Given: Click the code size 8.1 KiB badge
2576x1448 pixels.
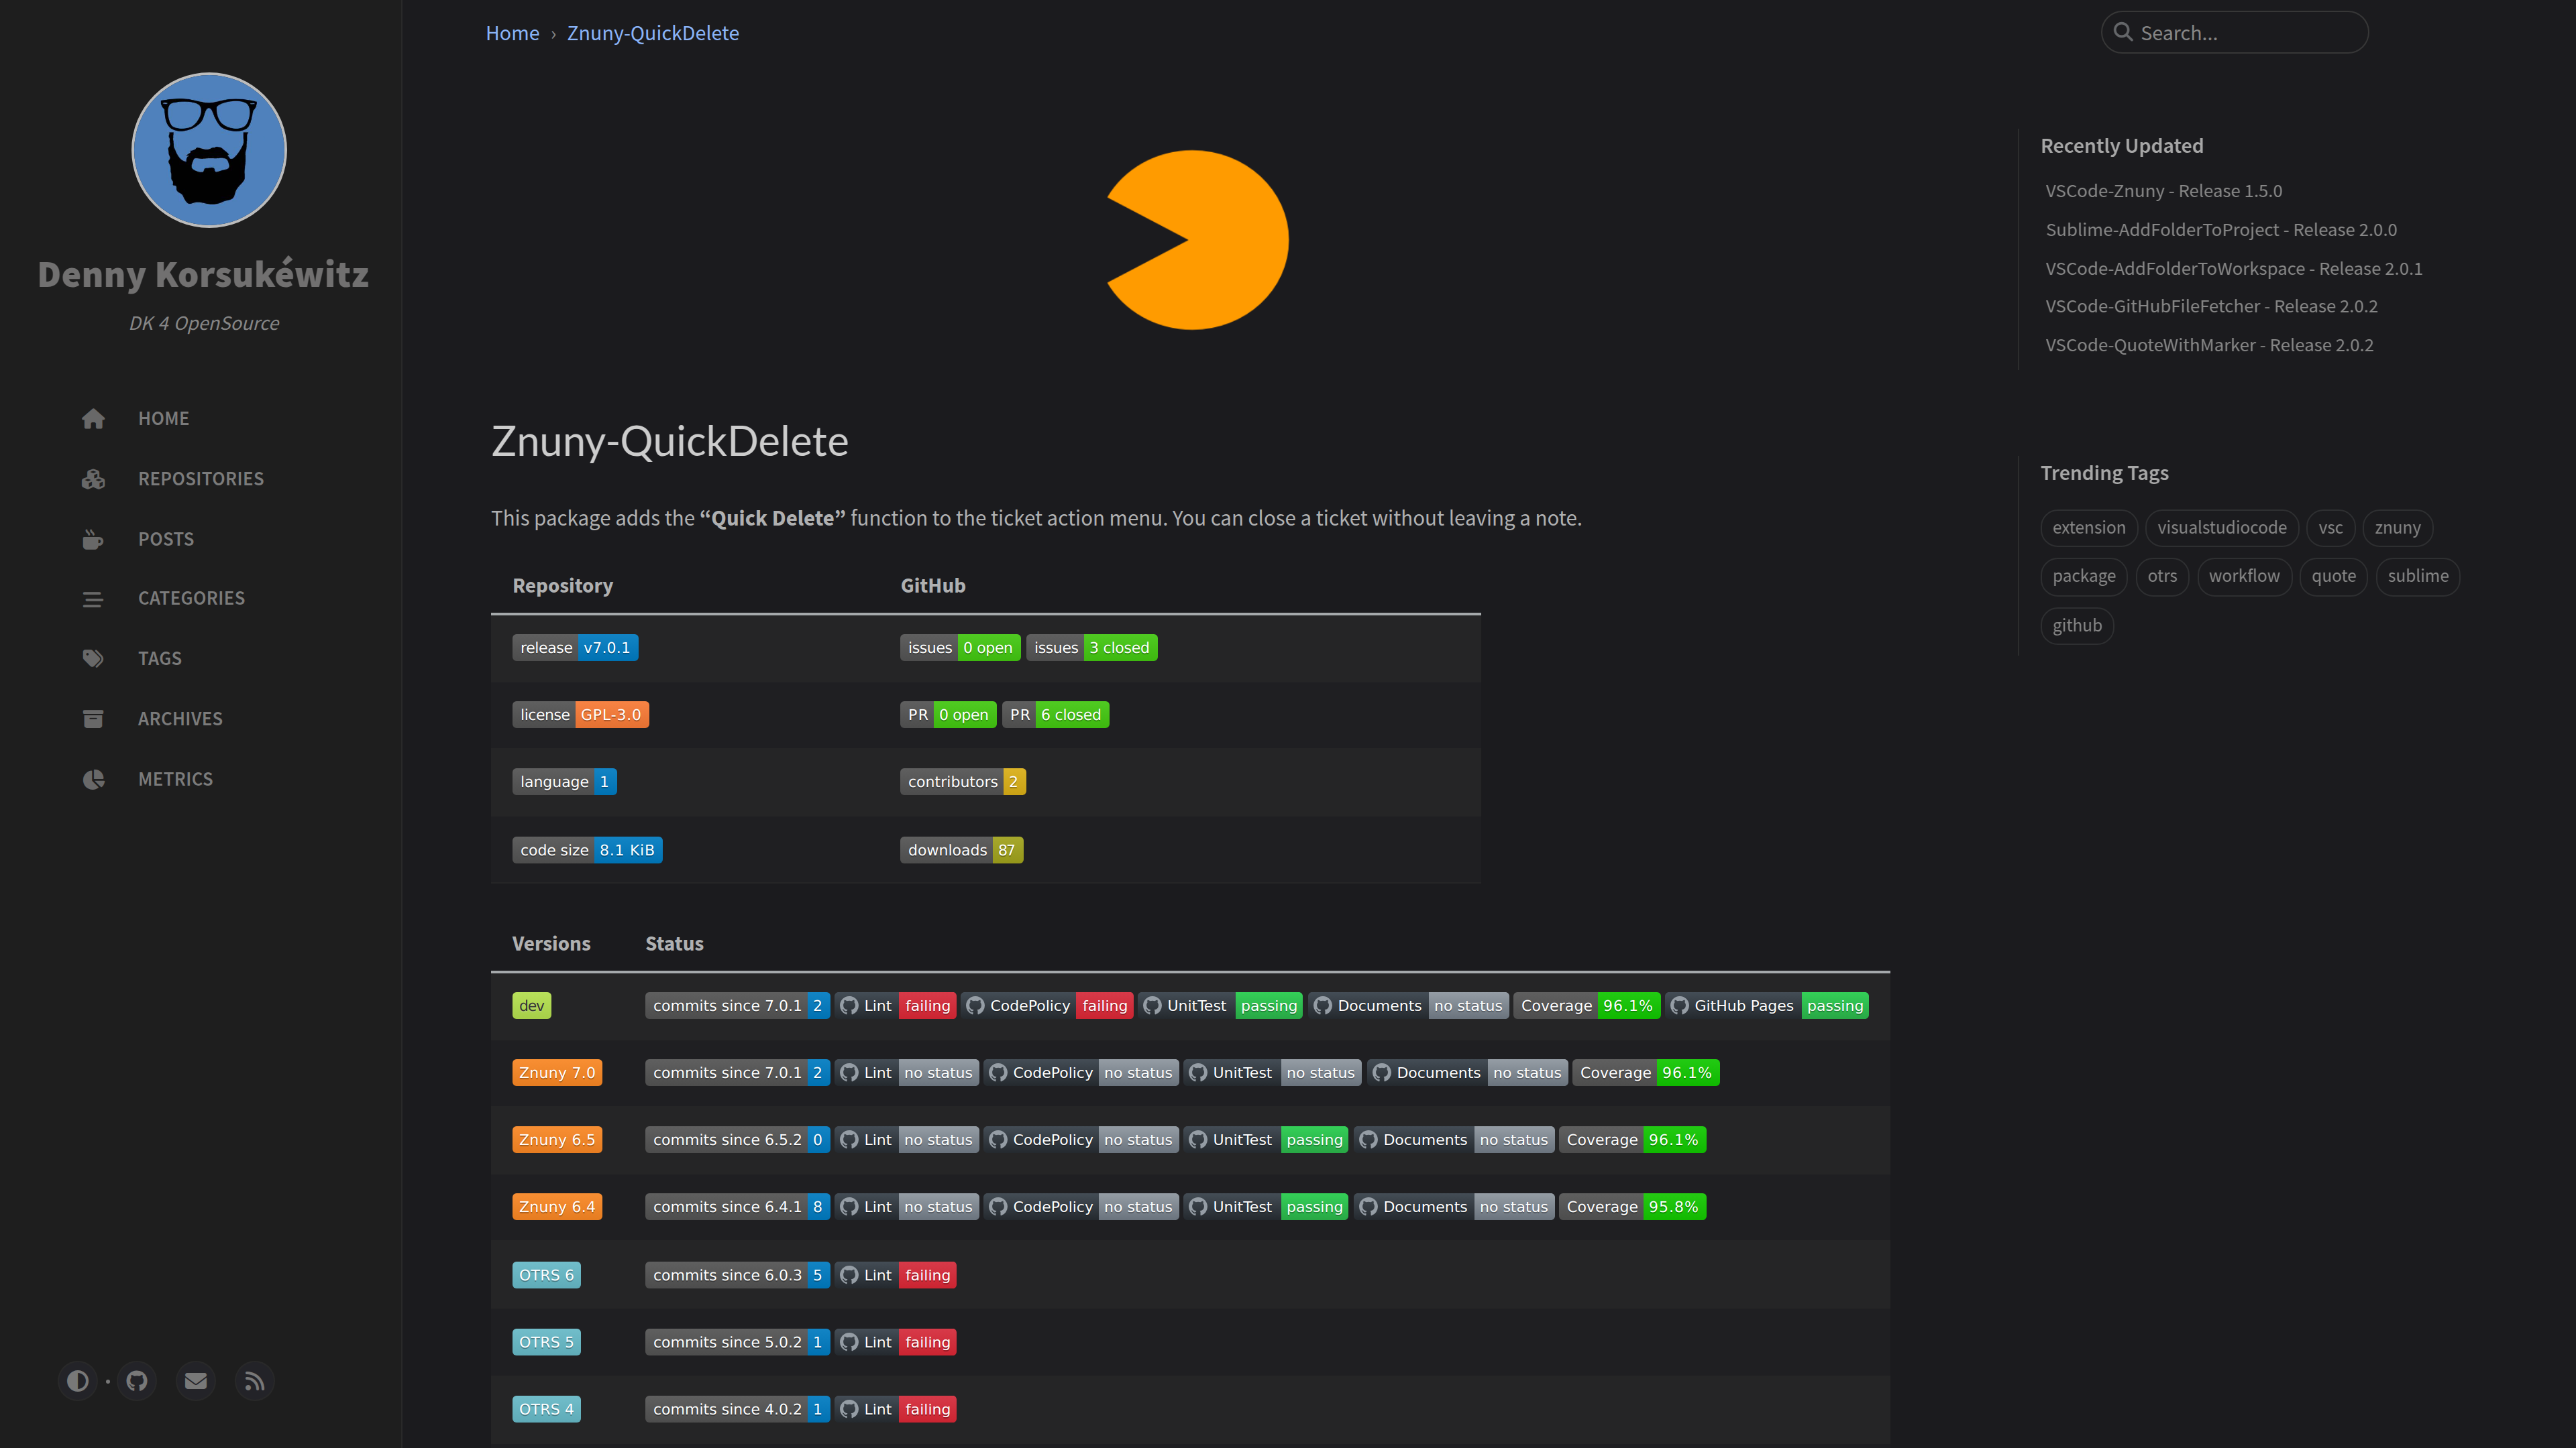Looking at the screenshot, I should point(587,851).
